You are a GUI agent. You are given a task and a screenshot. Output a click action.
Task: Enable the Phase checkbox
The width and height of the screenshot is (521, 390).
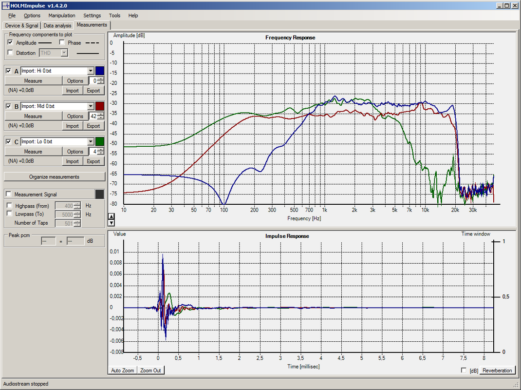[x=62, y=42]
